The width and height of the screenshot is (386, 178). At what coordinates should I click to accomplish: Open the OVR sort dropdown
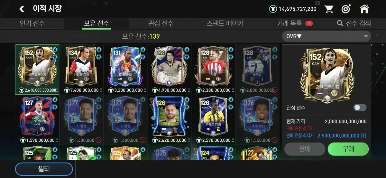coord(326,36)
